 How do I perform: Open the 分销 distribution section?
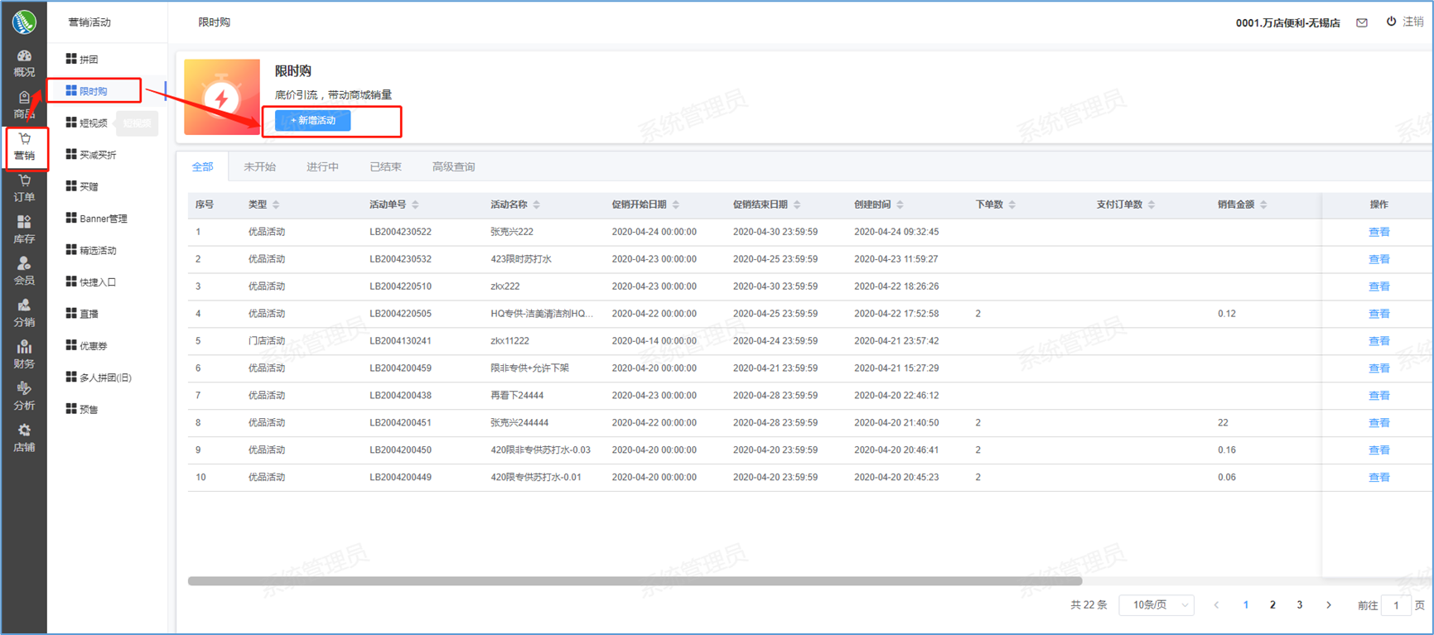click(x=24, y=313)
